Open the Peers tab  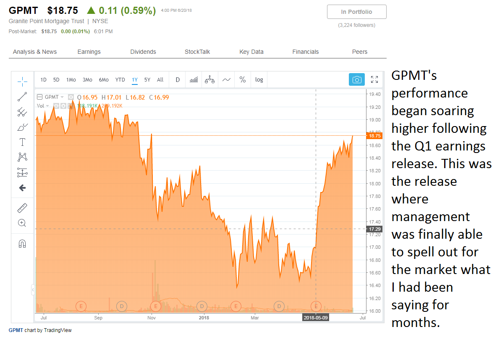click(x=360, y=52)
